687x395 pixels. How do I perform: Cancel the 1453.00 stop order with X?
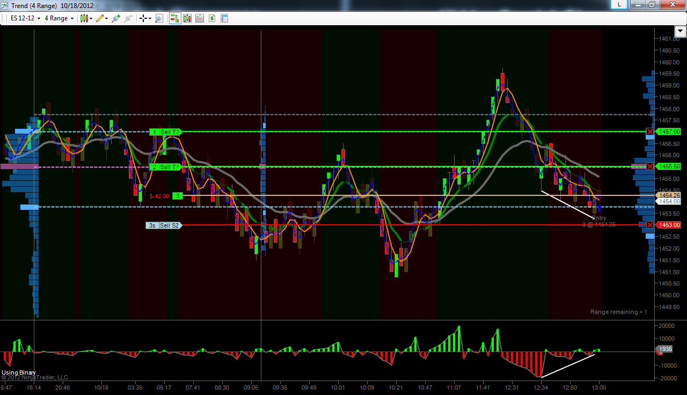click(650, 225)
